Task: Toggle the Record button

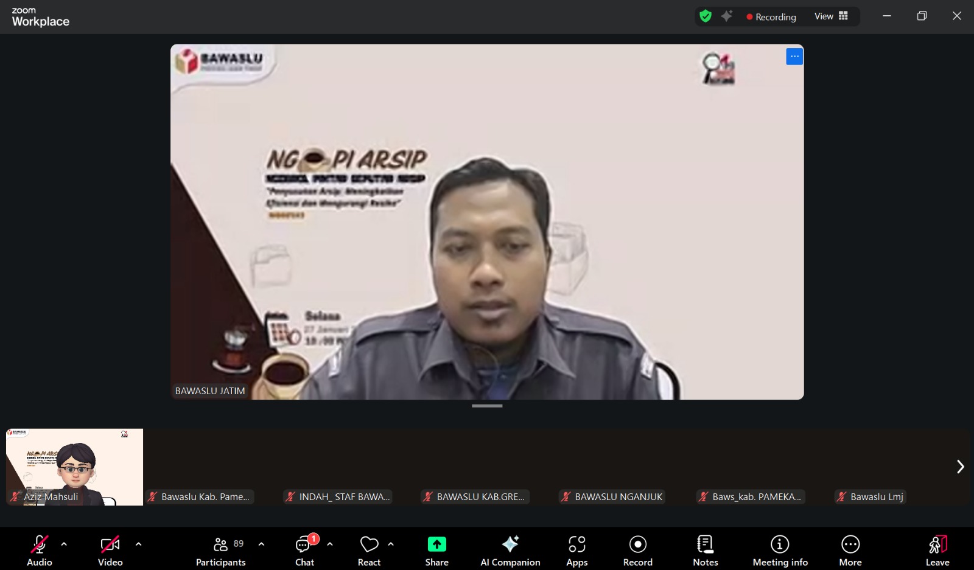Action: [637, 550]
